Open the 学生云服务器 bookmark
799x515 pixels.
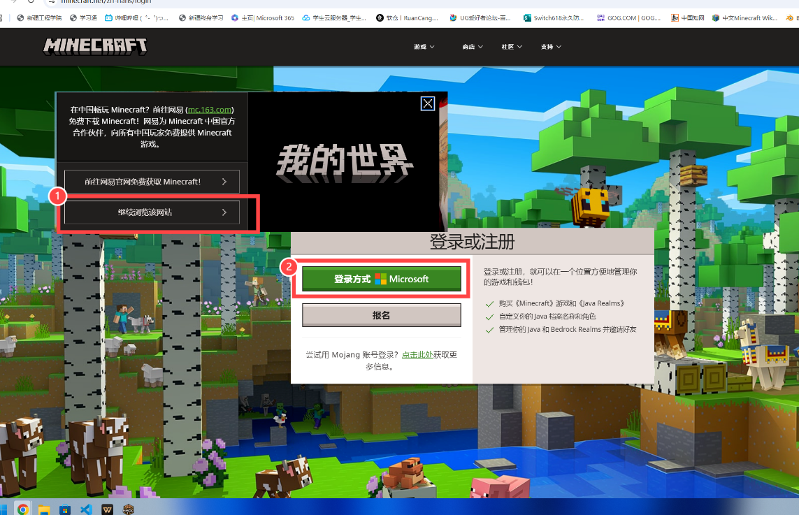coord(334,18)
